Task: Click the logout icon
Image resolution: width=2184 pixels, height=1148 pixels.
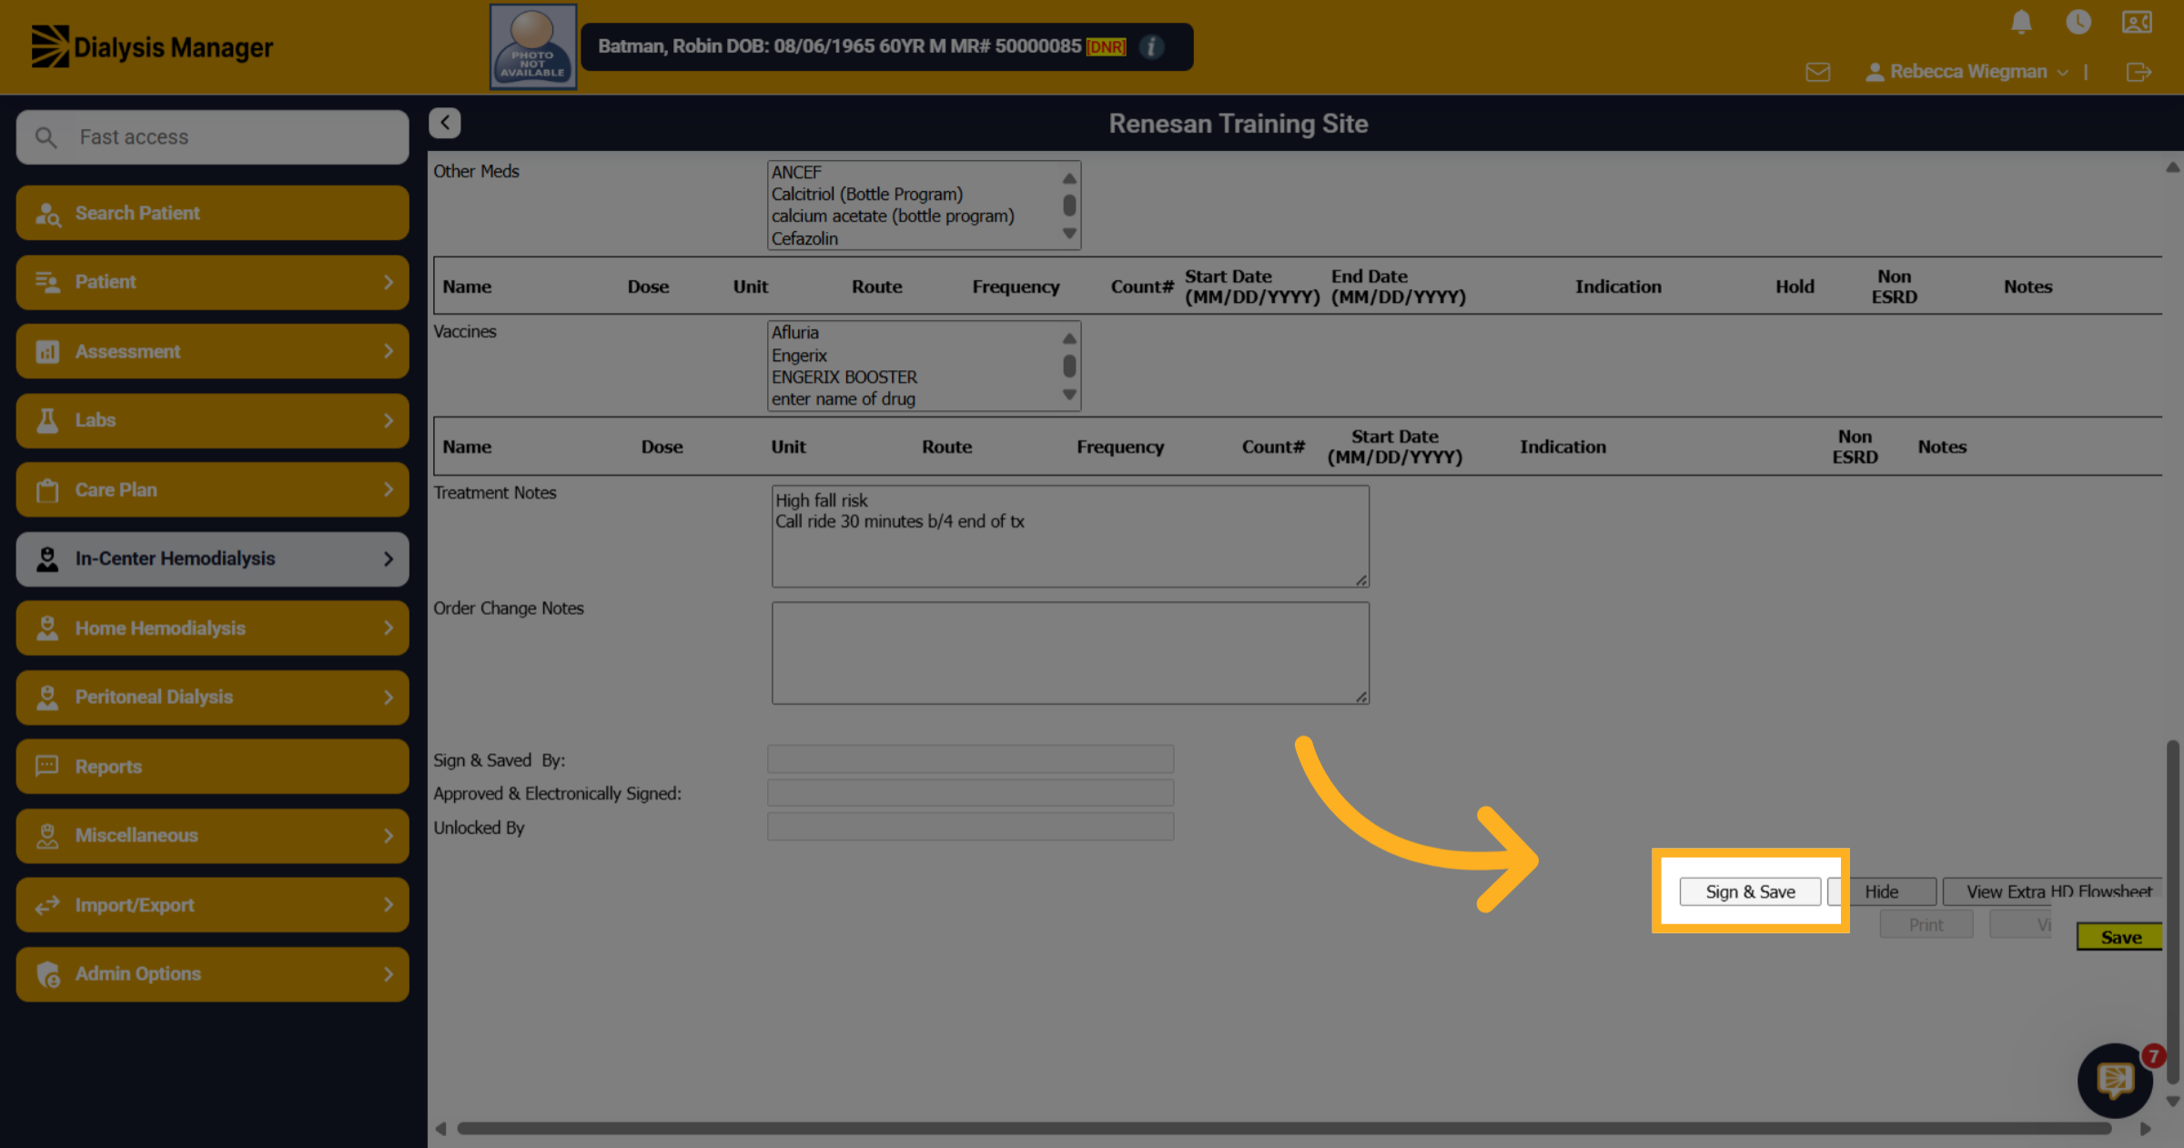Action: coord(2138,72)
